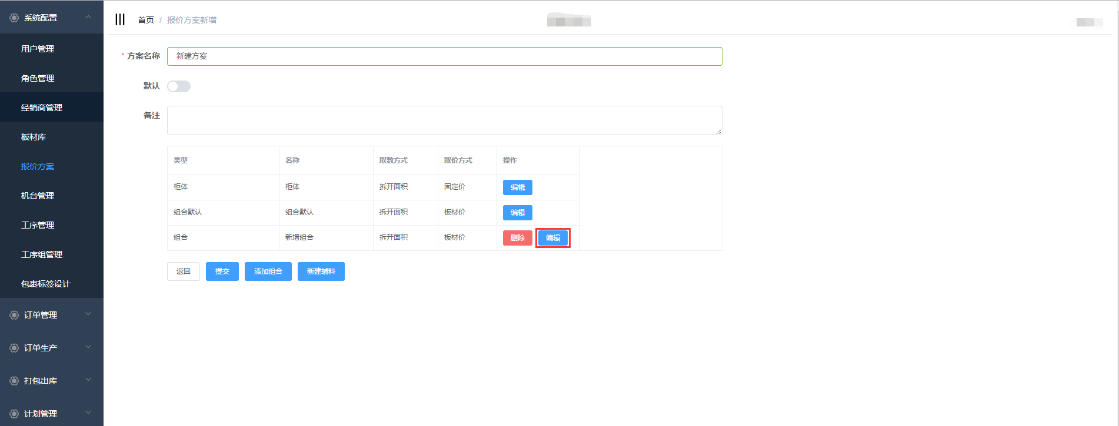Go to 机台管理 in the sidebar

coord(38,196)
